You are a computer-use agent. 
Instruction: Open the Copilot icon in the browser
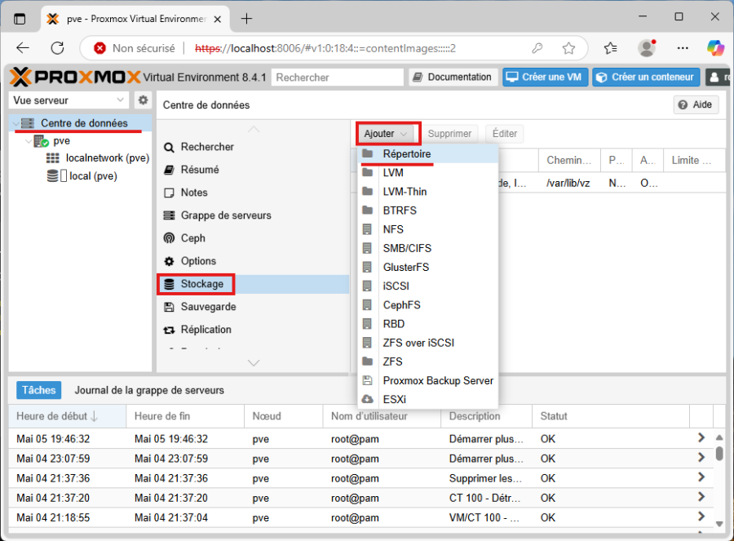click(716, 48)
